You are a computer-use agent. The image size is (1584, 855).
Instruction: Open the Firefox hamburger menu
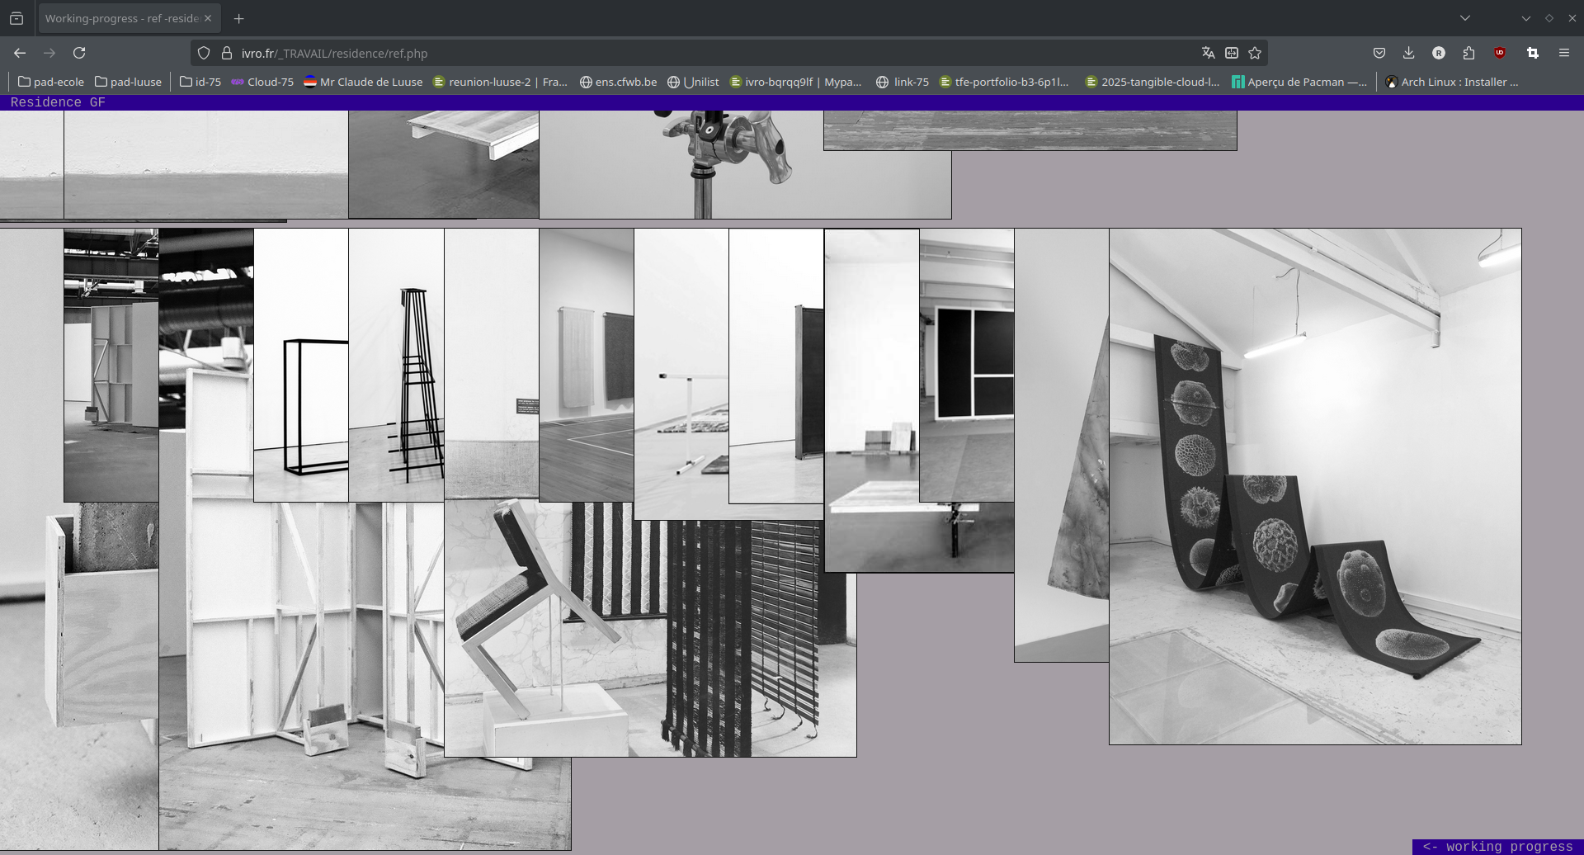pyautogui.click(x=1563, y=53)
